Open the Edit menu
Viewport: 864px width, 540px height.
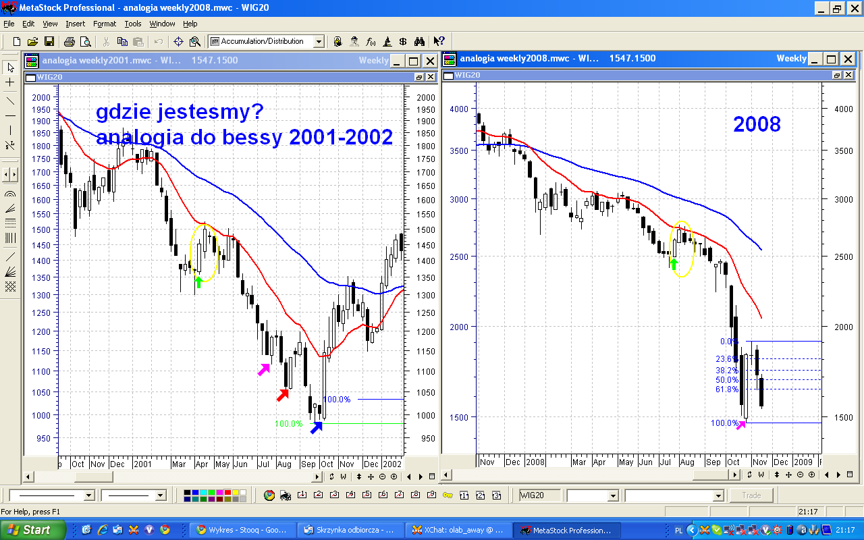click(28, 24)
